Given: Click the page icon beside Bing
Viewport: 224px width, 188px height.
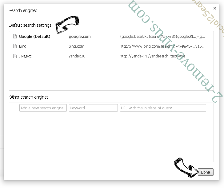Looking at the screenshot, I should [x=15, y=46].
